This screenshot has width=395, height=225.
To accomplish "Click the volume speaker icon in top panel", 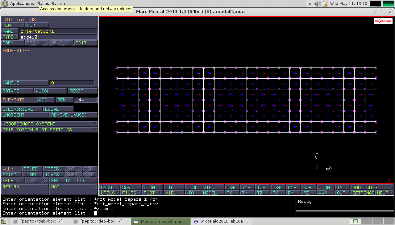I will coord(317,4).
